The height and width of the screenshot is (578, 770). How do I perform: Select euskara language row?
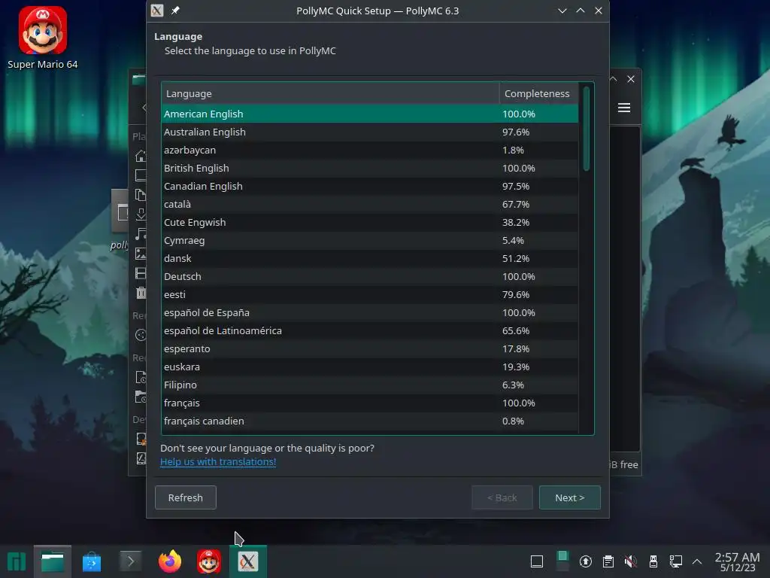coord(370,367)
